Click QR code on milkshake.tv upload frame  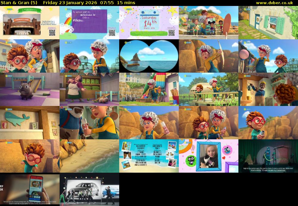pyautogui.click(x=112, y=32)
